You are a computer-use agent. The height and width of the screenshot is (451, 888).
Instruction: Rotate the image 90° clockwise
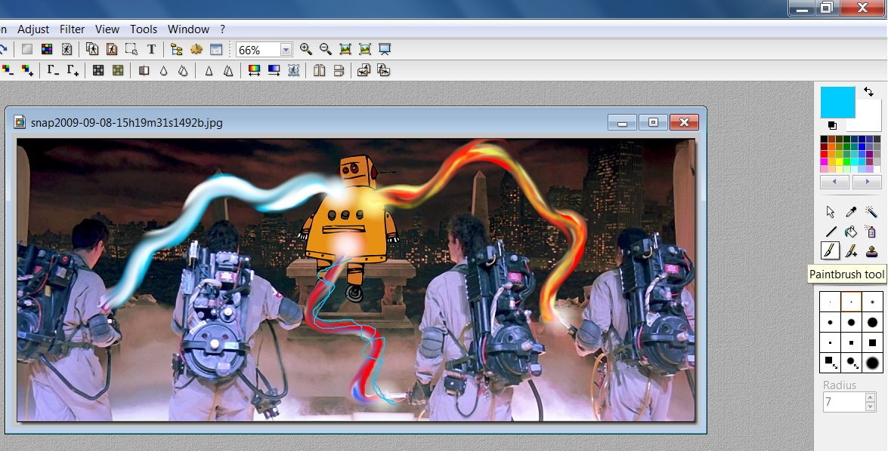point(383,70)
